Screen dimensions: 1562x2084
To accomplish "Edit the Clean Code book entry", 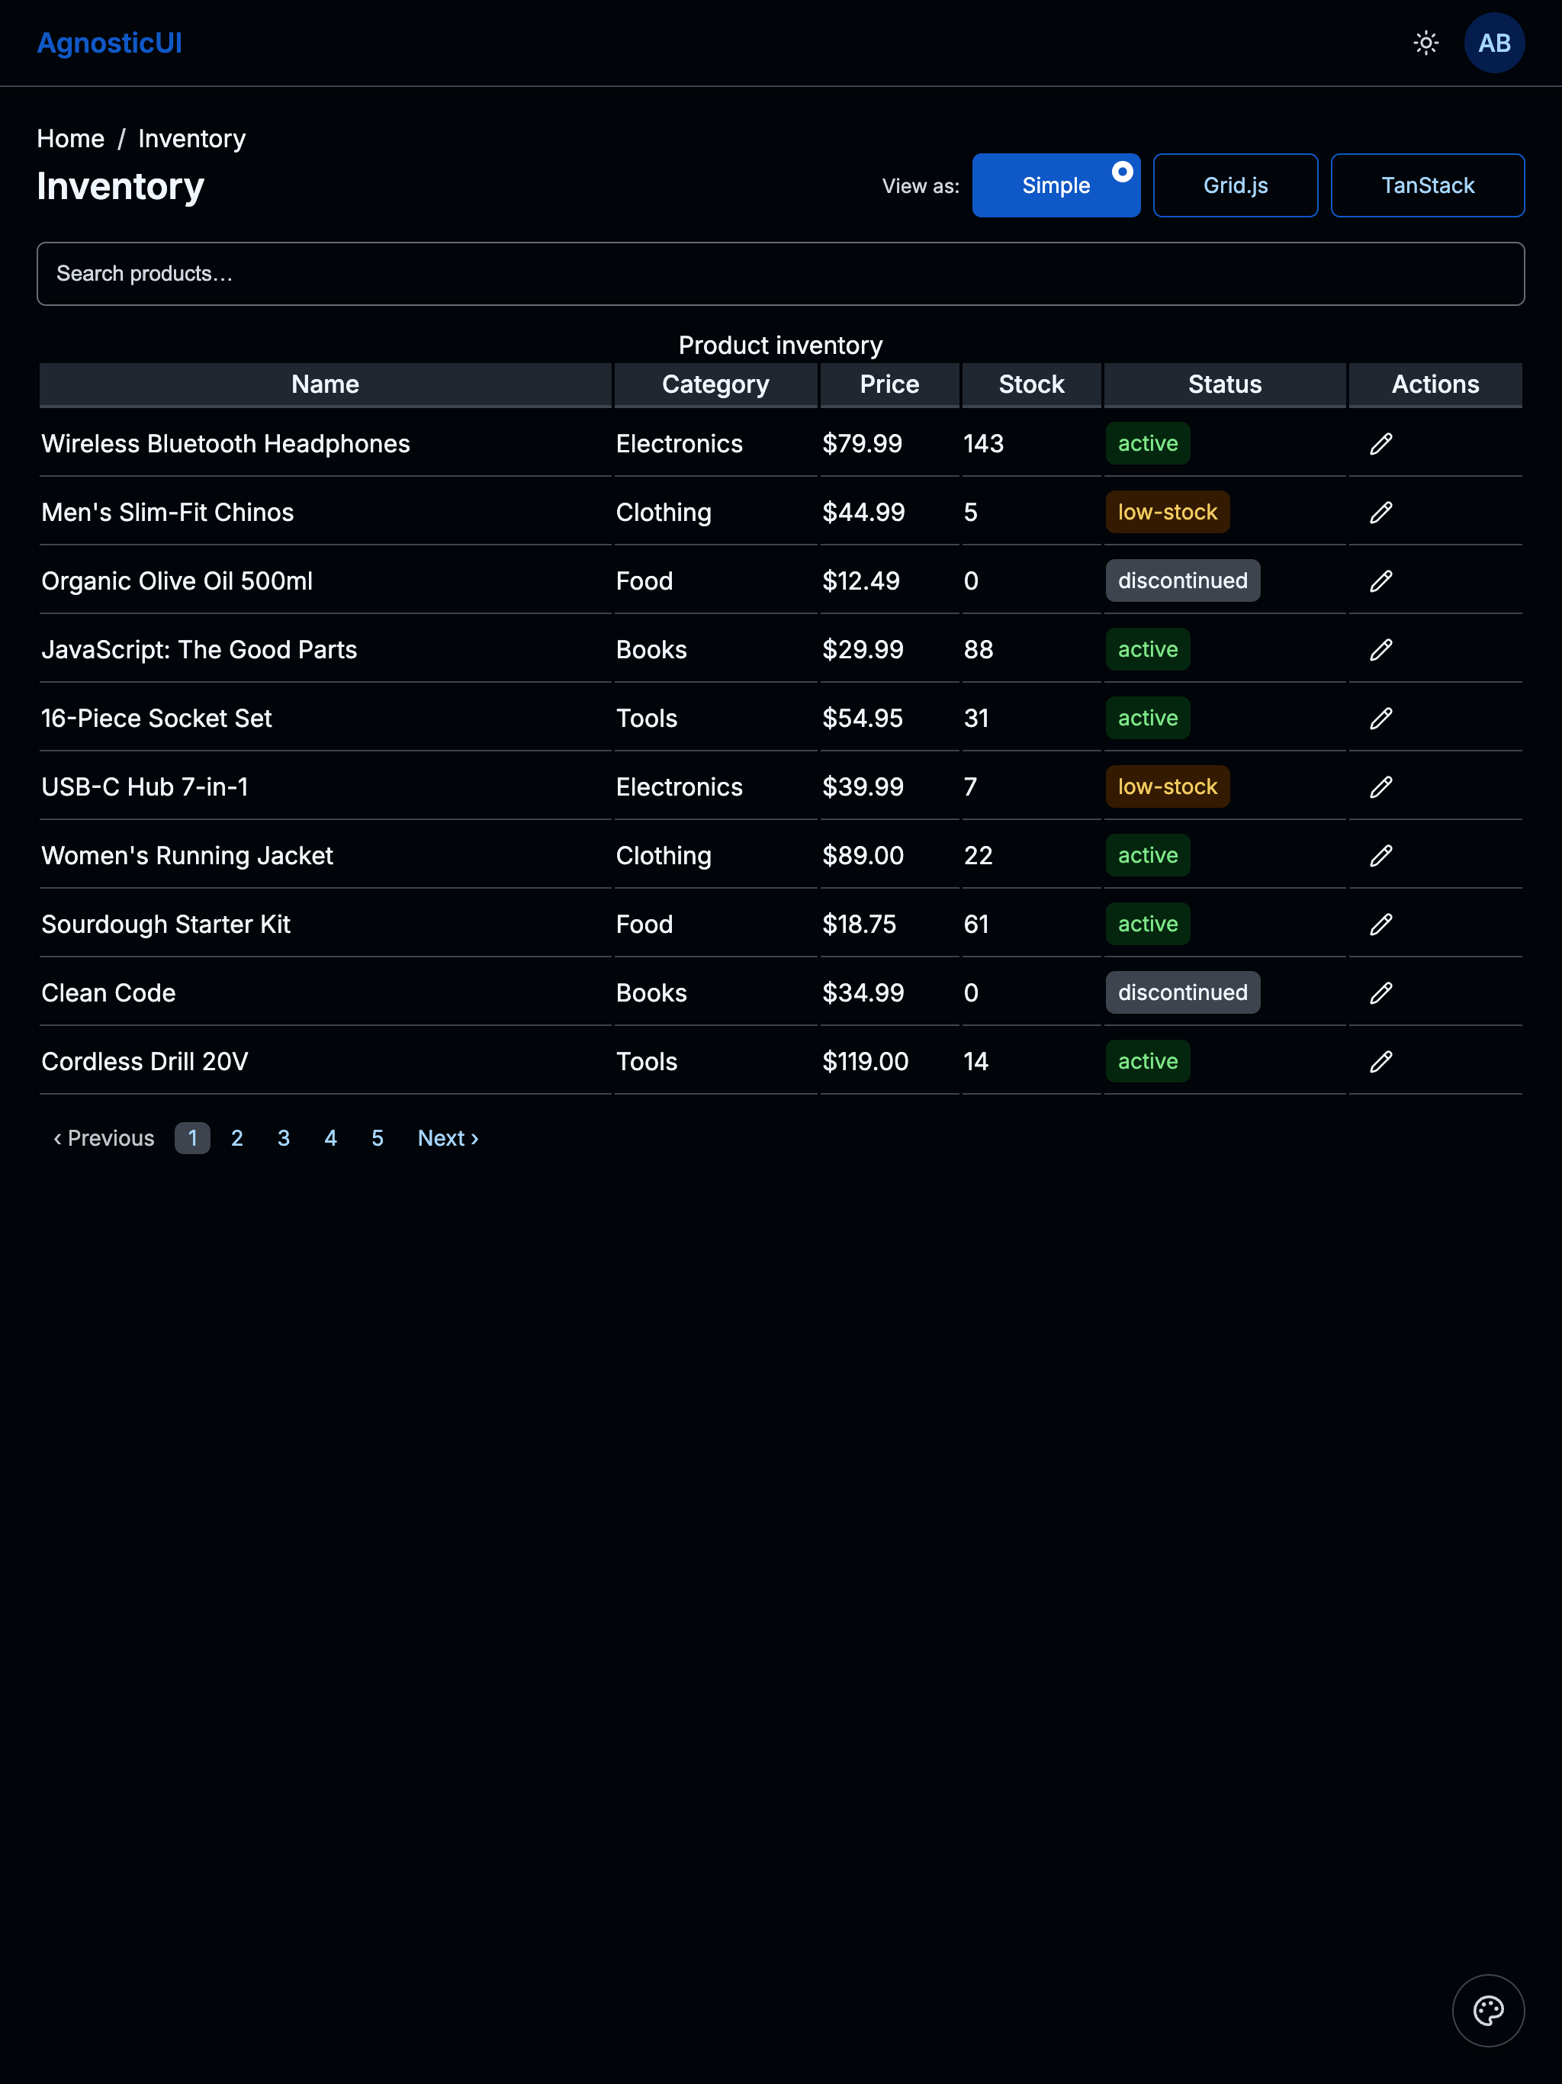I will (x=1381, y=992).
